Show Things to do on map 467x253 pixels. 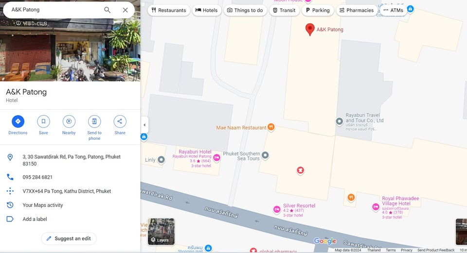tap(245, 10)
